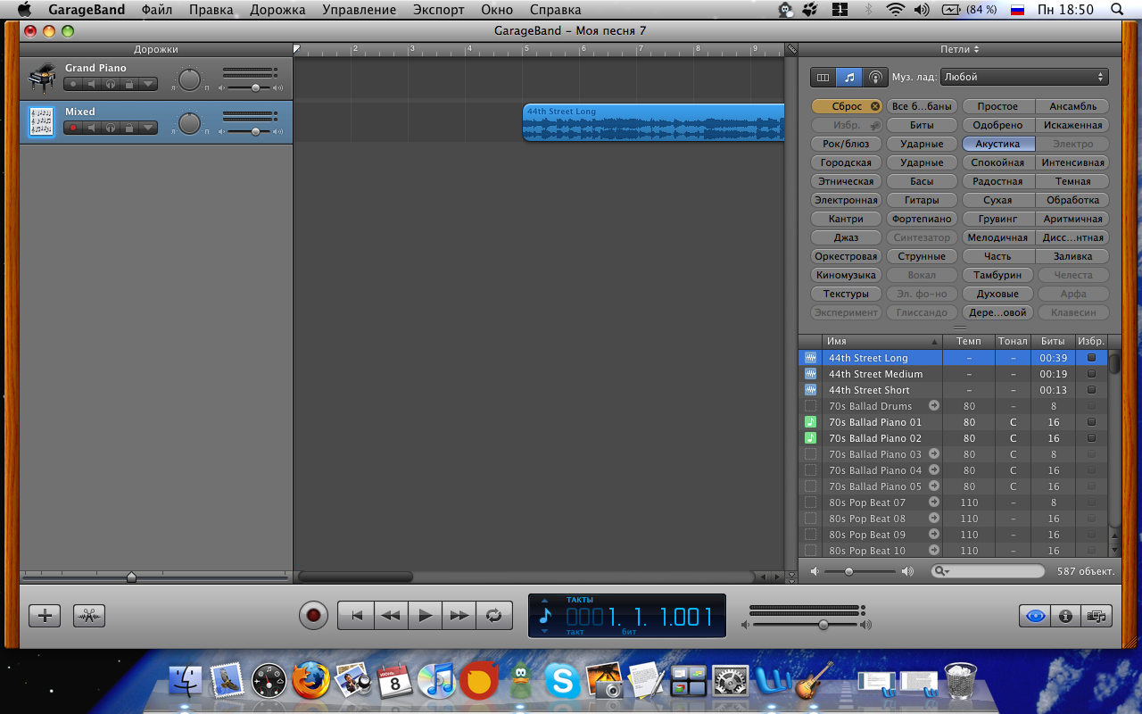Open the Trash in the dock
Viewport: 1142px width, 714px height.
[960, 681]
